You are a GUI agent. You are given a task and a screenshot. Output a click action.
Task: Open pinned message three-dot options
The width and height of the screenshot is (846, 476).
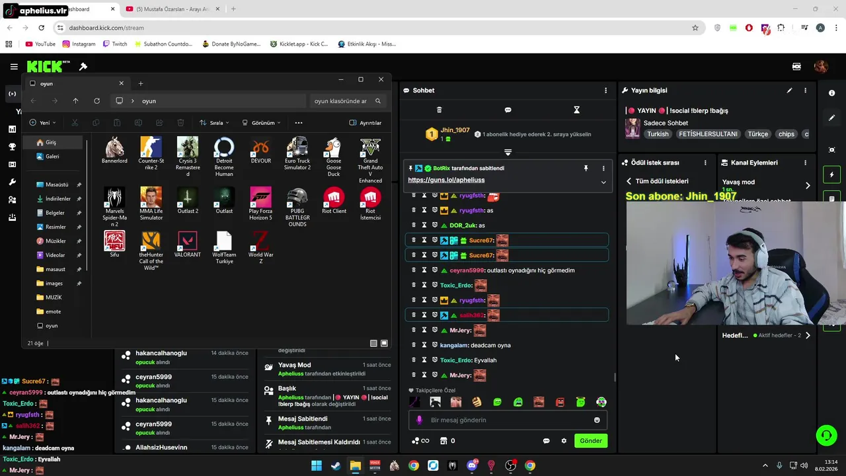point(603,169)
